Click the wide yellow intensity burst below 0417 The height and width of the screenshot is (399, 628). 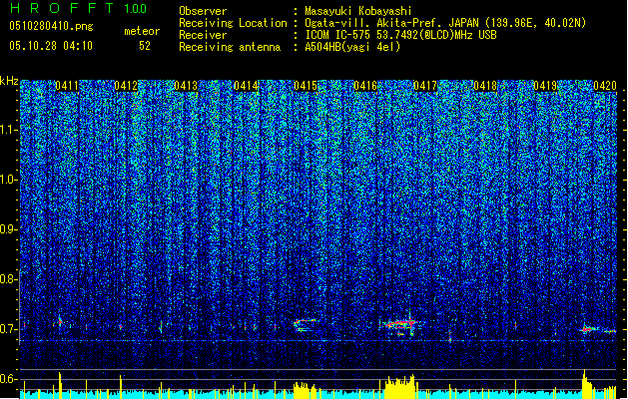tap(400, 387)
